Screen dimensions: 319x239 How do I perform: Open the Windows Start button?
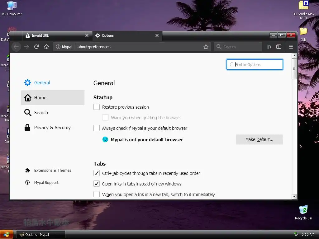[7, 235]
